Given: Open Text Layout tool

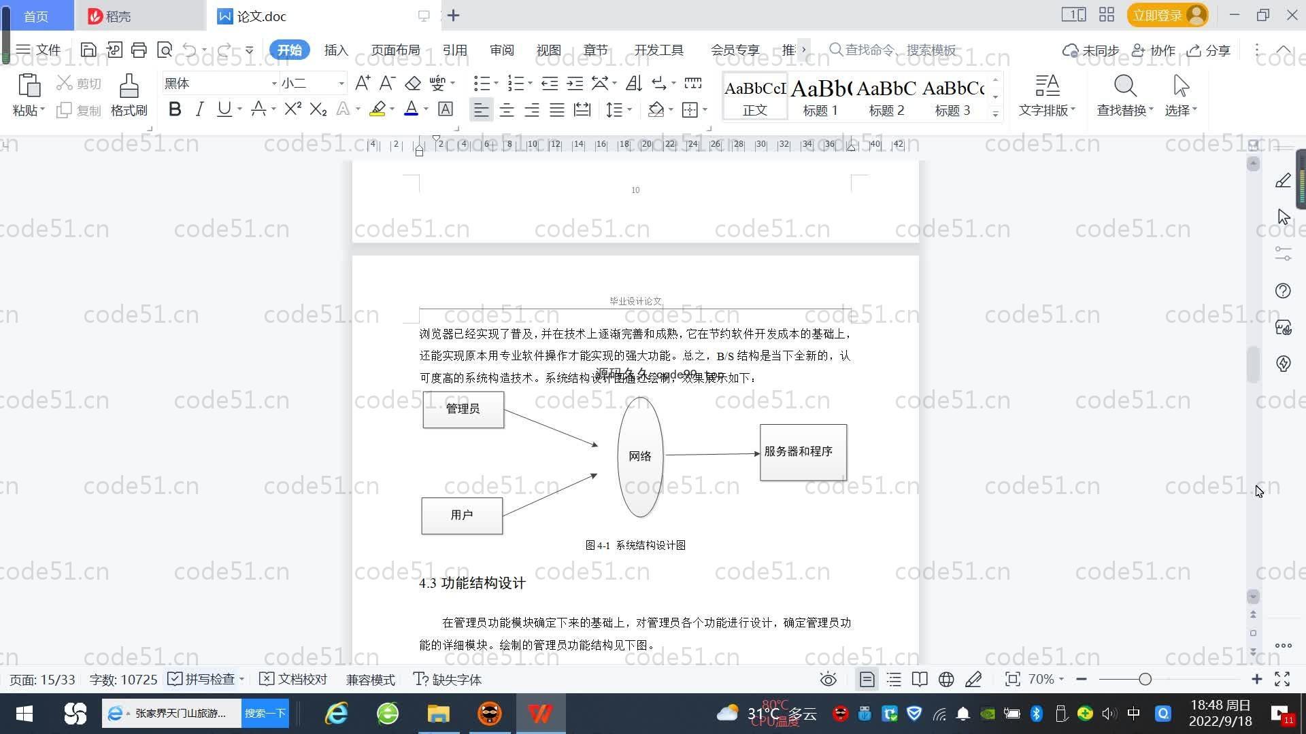Looking at the screenshot, I should pyautogui.click(x=1047, y=94).
